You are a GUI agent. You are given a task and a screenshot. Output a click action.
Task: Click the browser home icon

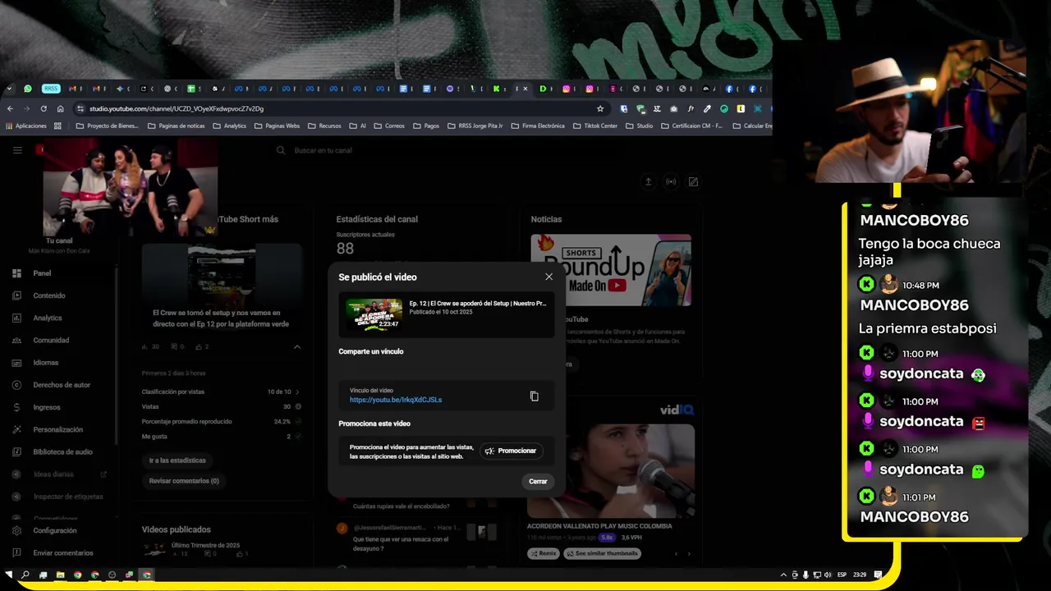click(60, 108)
